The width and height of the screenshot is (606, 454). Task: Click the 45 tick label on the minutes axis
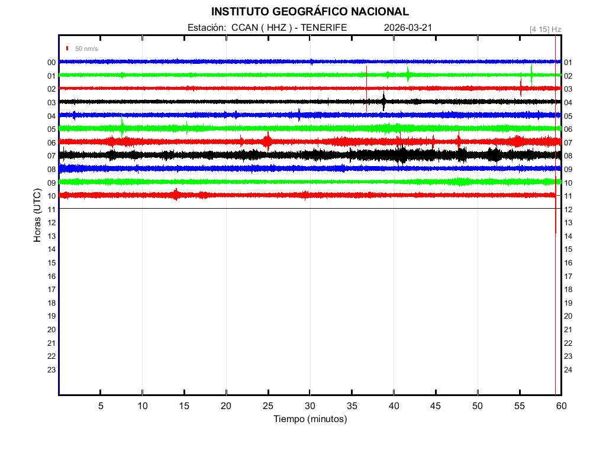(436, 406)
